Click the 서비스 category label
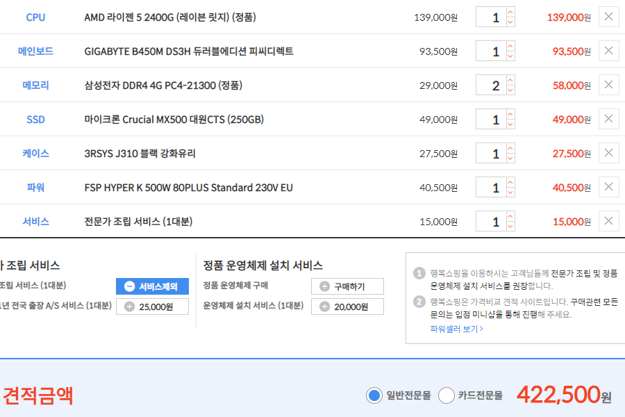 tap(35, 222)
